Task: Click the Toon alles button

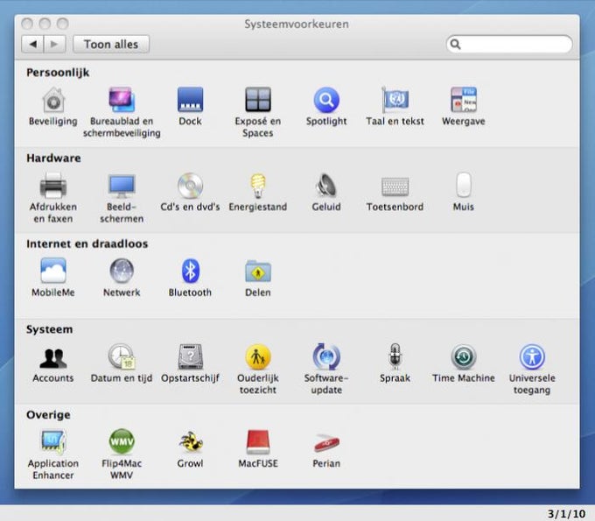Action: coord(111,45)
